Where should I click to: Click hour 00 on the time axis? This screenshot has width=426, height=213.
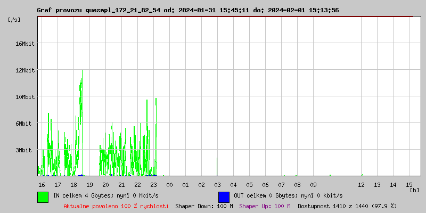click(169, 185)
